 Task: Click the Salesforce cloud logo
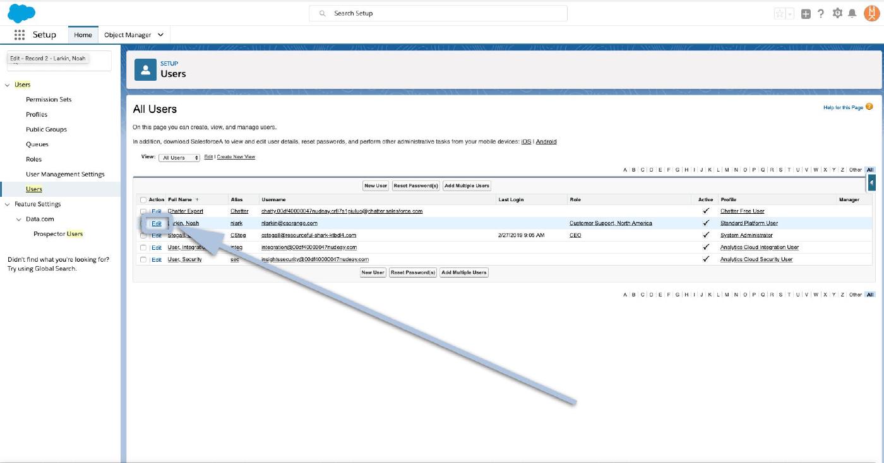coord(21,13)
